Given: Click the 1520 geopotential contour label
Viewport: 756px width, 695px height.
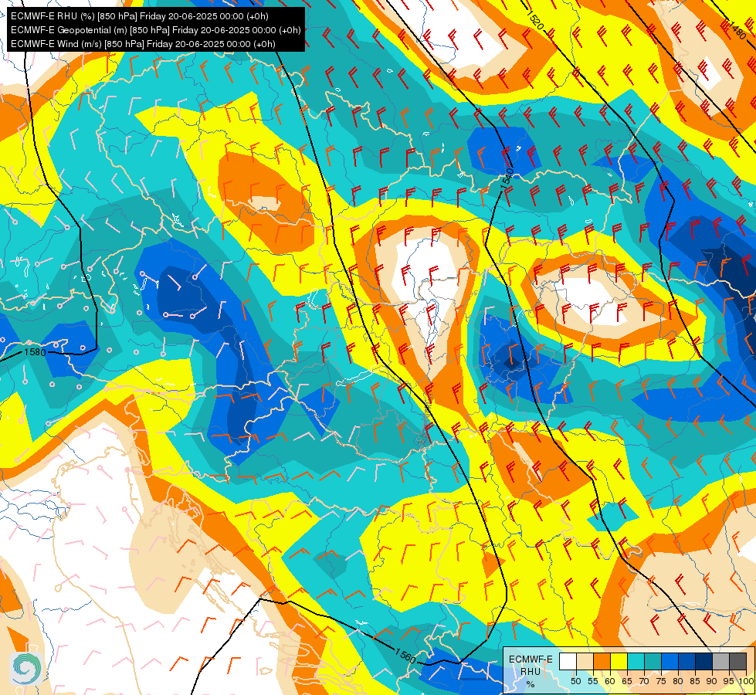Looking at the screenshot, I should click(x=535, y=20).
